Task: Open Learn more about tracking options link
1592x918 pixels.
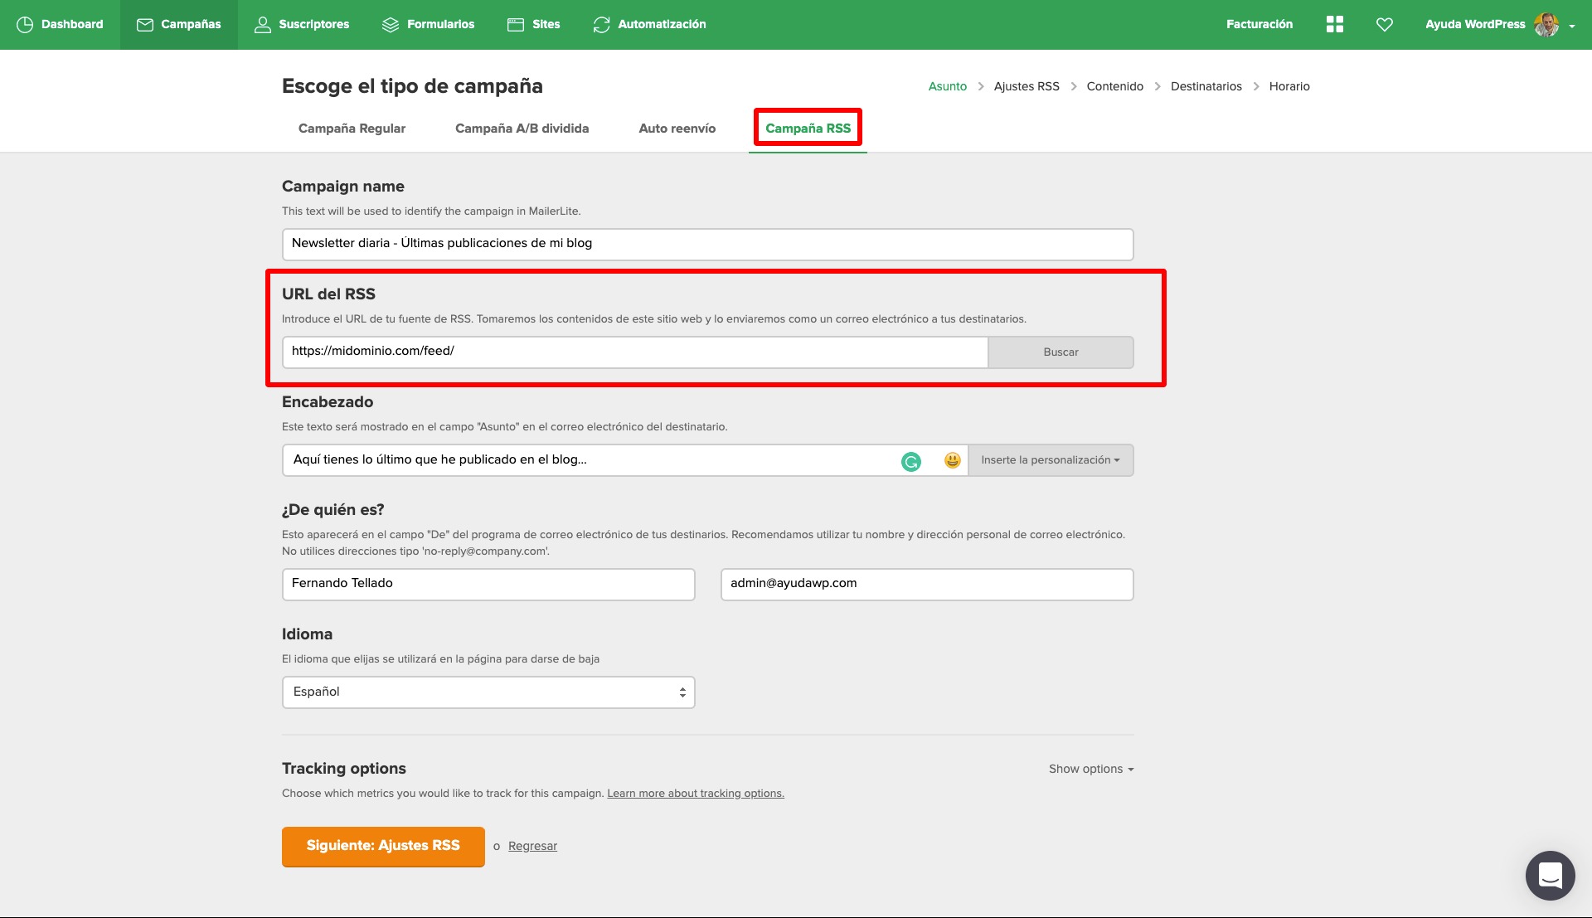Action: click(x=695, y=794)
